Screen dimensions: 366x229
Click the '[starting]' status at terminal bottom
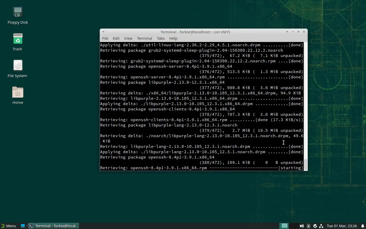tap(291, 168)
